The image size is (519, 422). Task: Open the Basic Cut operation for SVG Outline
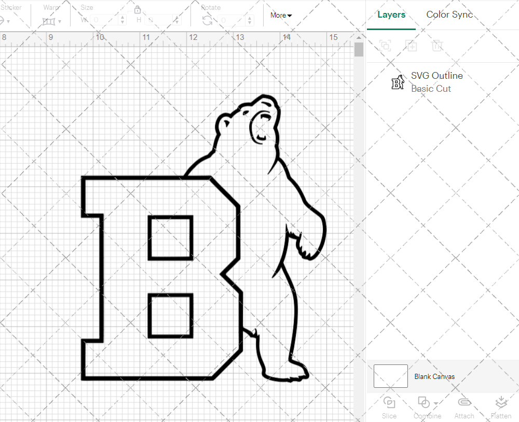pyautogui.click(x=431, y=89)
